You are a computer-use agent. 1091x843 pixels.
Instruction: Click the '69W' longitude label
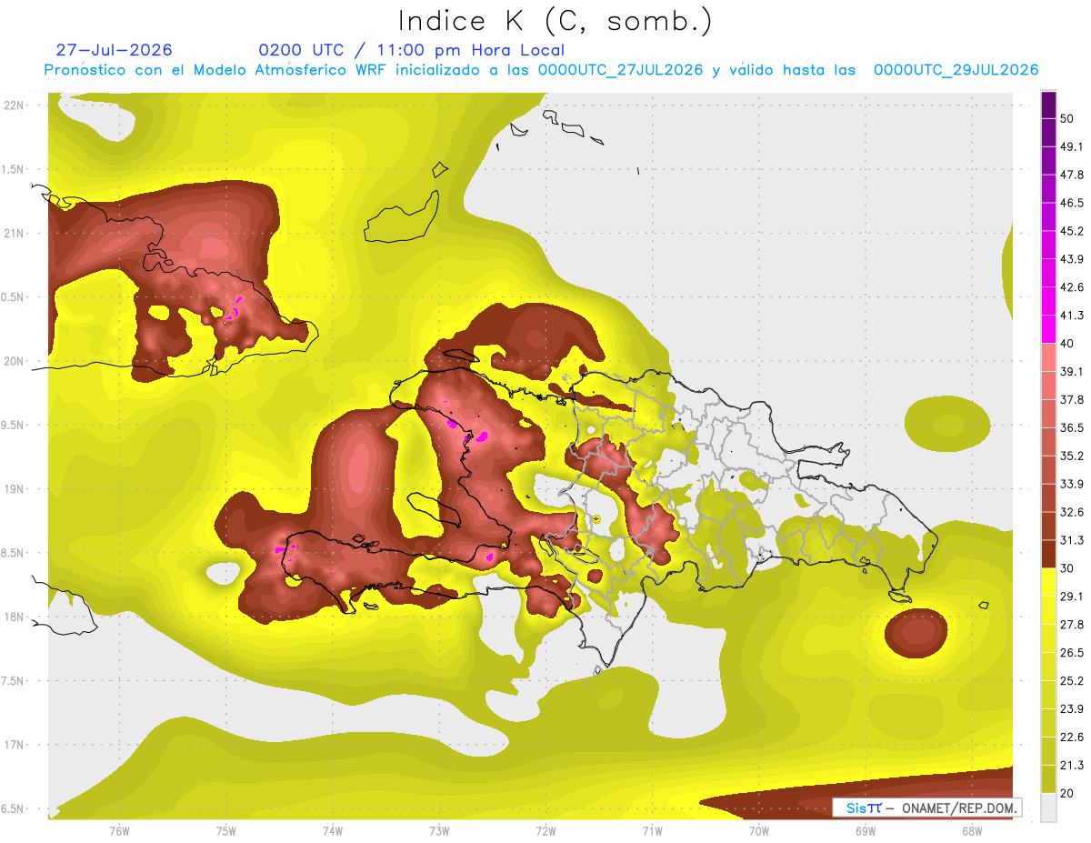(x=866, y=831)
